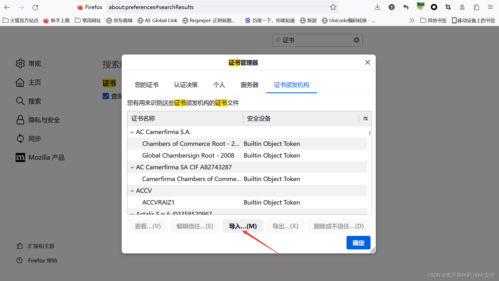Open 常用网址 bookmark folder
The image size is (499, 281).
(88, 20)
